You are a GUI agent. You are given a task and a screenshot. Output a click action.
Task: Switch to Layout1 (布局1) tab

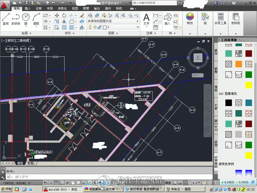(x=31, y=163)
